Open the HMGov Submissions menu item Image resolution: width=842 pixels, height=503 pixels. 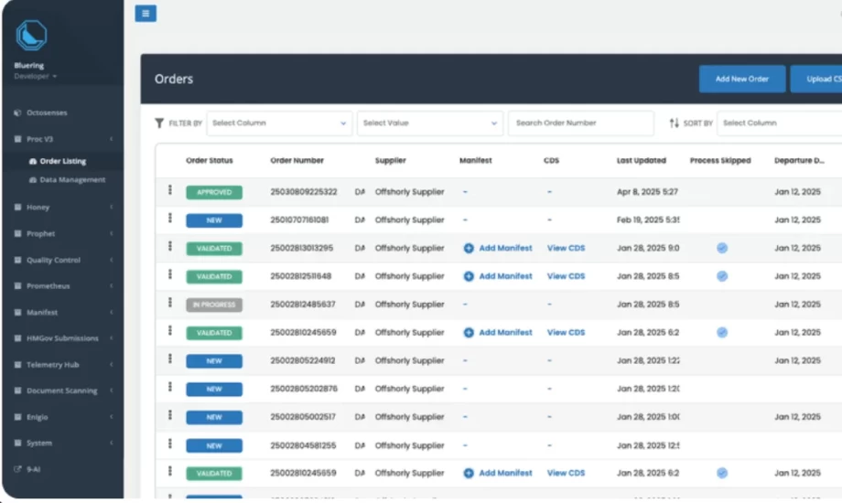click(x=63, y=338)
